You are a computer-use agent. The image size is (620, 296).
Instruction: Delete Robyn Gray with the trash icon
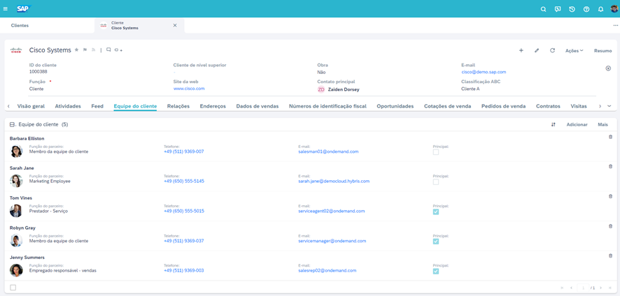pos(610,226)
